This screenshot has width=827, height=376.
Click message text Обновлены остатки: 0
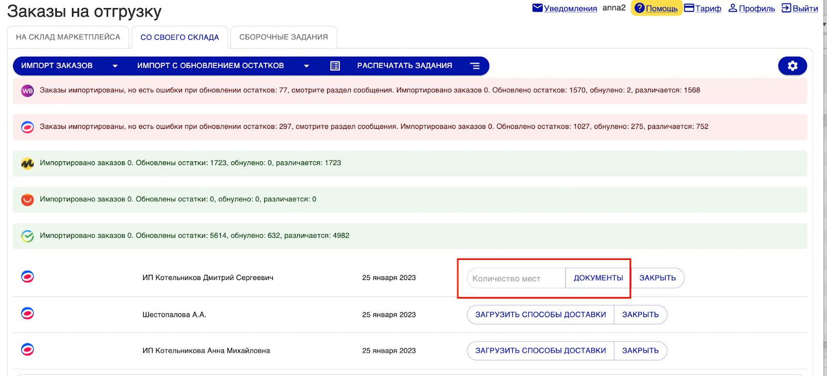tap(178, 199)
